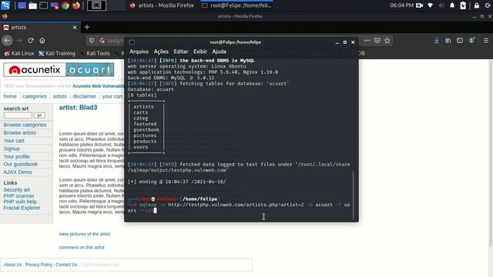Screen dimensions: 493x277
Task: Focus the search art input field
Action: click(x=18, y=115)
